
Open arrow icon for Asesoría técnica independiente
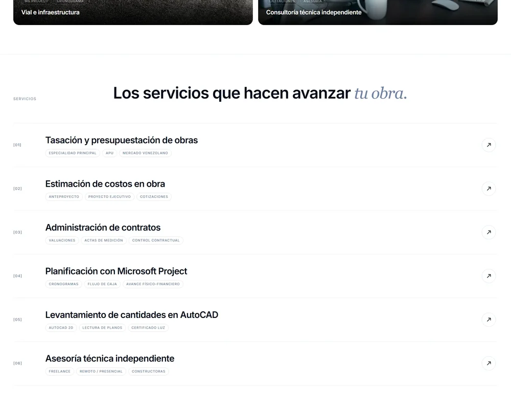pos(489,363)
